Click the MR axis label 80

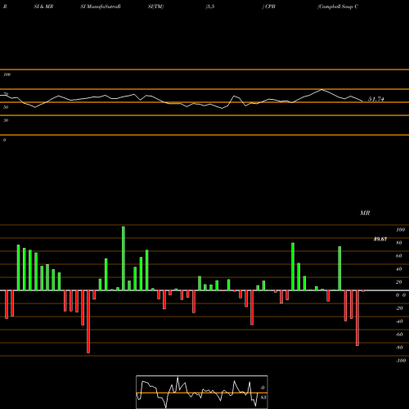click(x=399, y=243)
